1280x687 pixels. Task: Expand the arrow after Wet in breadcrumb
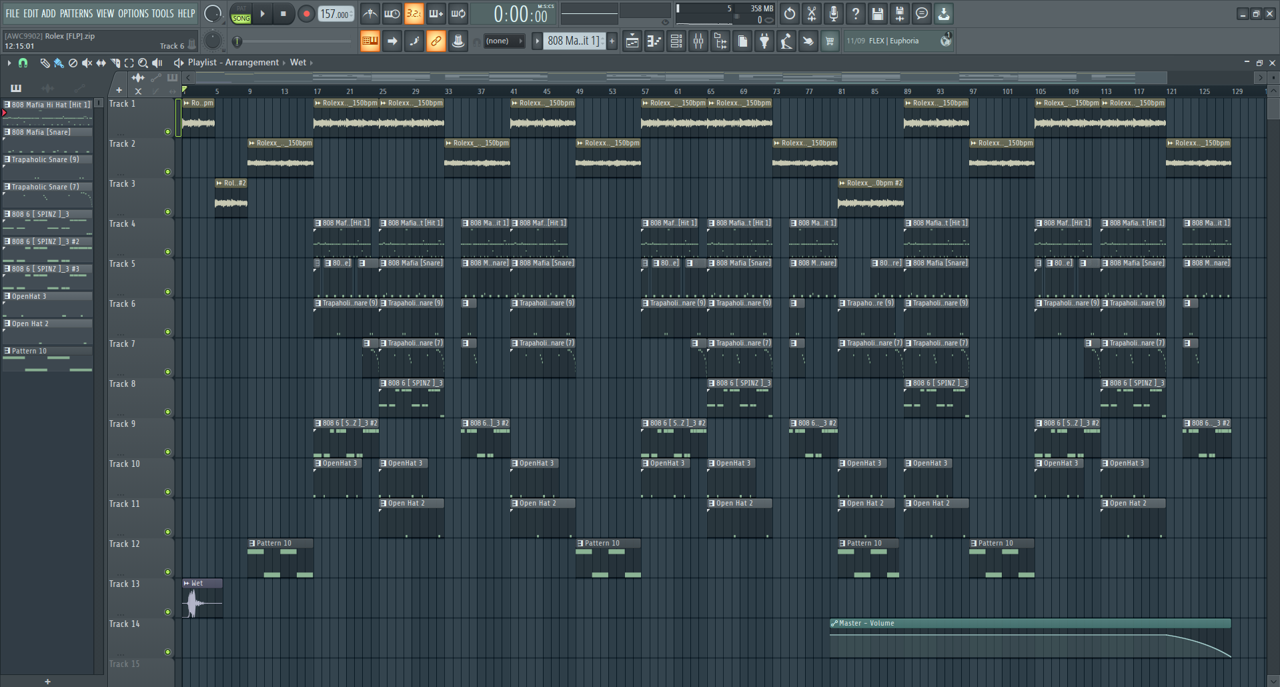(311, 63)
